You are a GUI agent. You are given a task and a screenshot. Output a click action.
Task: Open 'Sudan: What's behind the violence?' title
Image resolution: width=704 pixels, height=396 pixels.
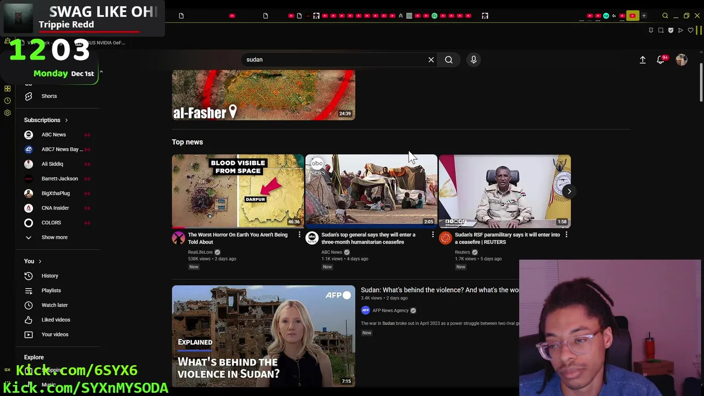[439, 290]
